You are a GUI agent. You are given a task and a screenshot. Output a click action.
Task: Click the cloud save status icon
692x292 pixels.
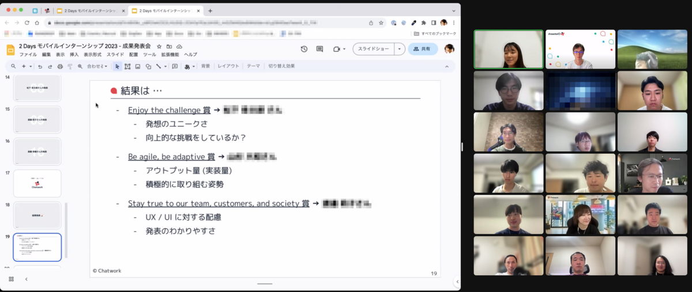point(179,46)
